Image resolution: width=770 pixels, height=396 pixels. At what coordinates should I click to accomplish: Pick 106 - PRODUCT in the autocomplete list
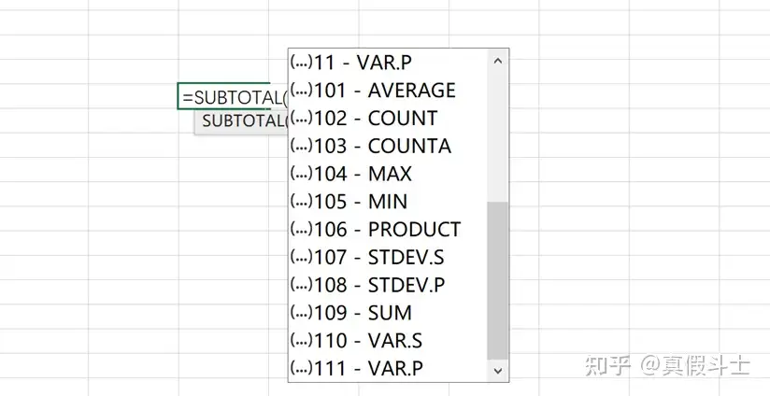point(388,230)
